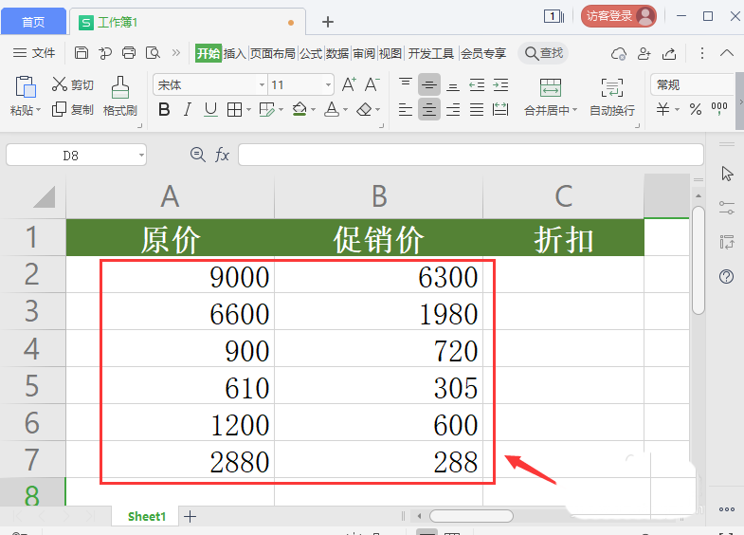The image size is (744, 535).
Task: Click the 查找 search button
Action: (x=544, y=53)
